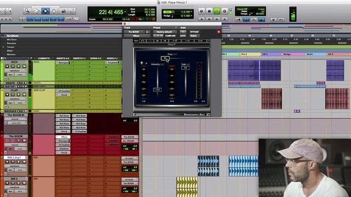Click the main counter display 22|4|465

111,12
